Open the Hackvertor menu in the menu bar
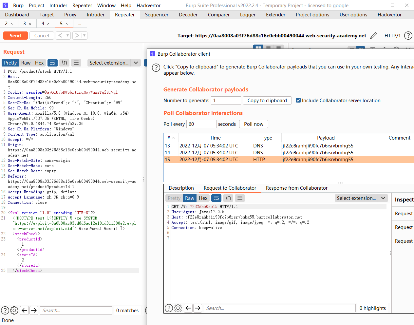The height and width of the screenshot is (325, 414). (148, 6)
